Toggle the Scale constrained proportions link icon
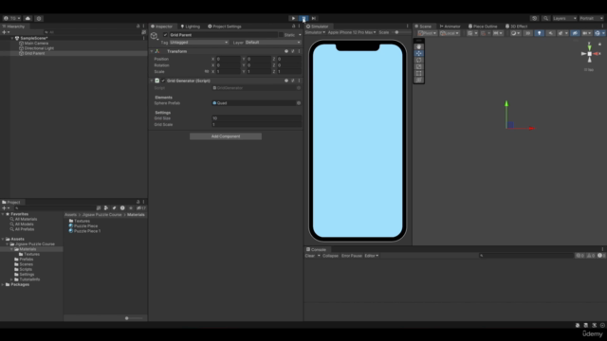 207,72
